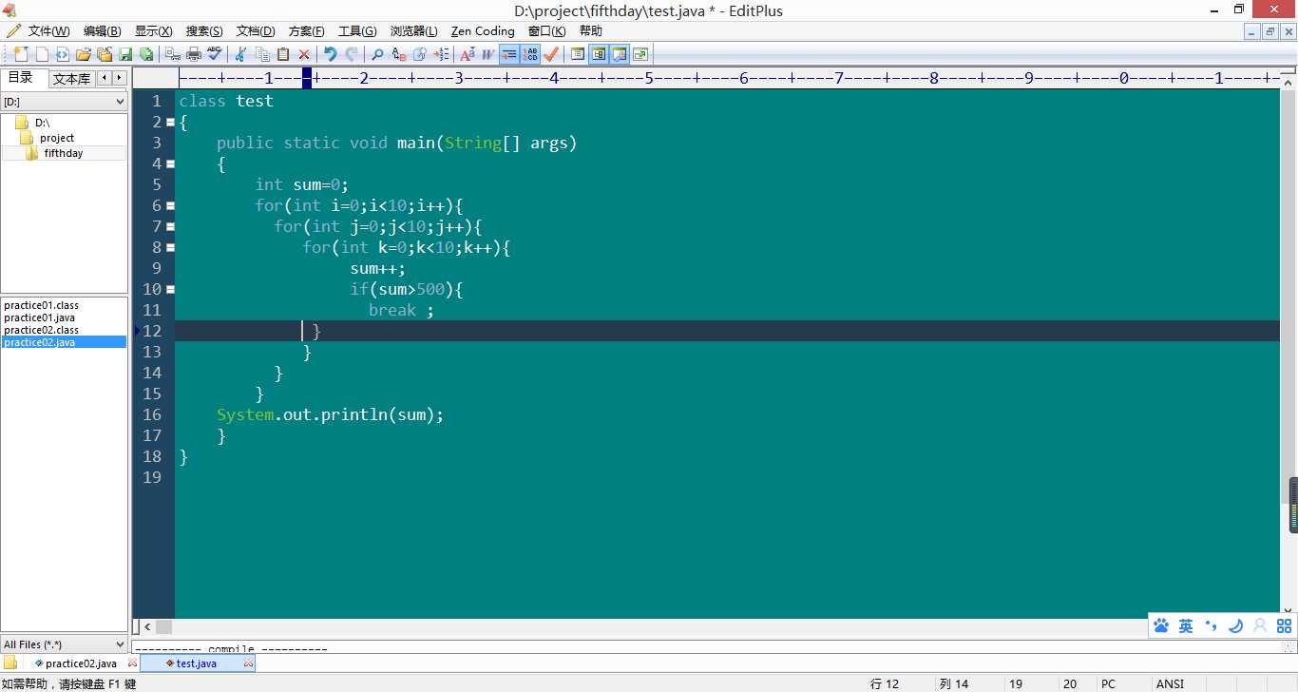Switch IME language via the 英 button
Screen dimensions: 1298x692
pos(1186,625)
